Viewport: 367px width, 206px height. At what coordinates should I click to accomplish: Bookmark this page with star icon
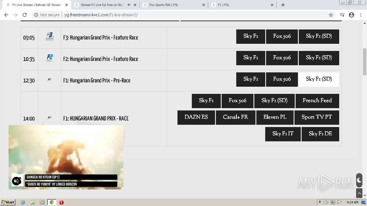tap(331, 15)
